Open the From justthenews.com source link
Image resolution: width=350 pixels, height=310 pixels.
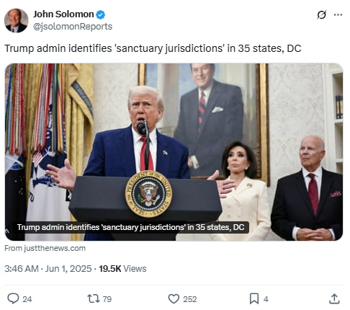45,248
